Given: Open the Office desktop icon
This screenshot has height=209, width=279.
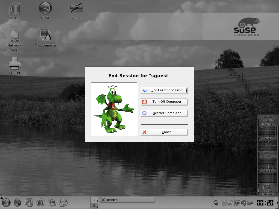Looking at the screenshot, I should click(76, 11).
